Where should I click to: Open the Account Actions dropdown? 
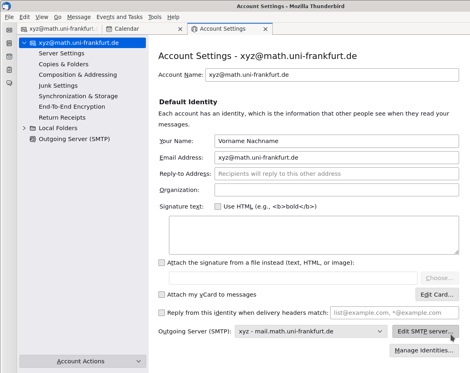tap(83, 361)
